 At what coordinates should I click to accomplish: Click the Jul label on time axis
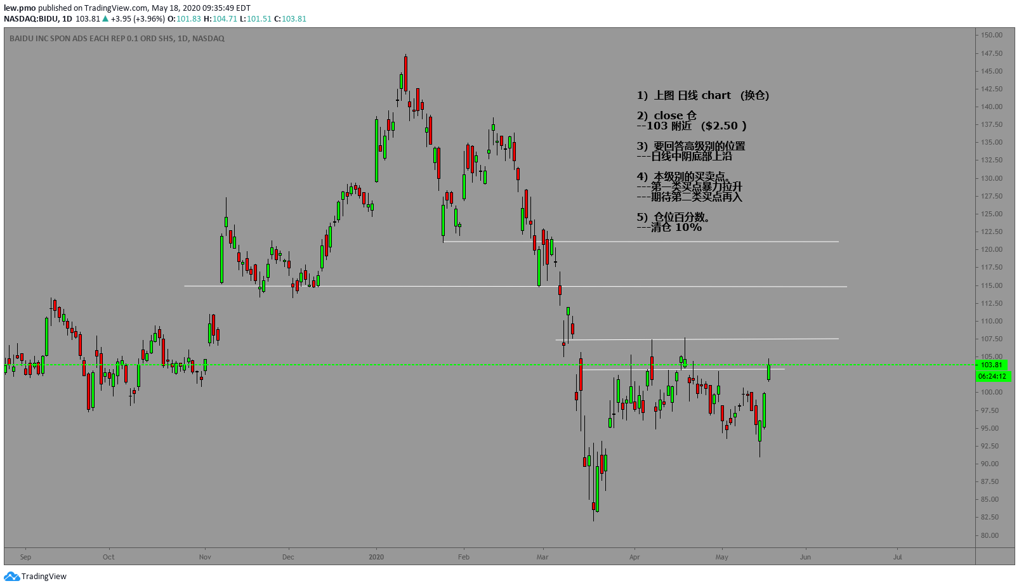click(x=897, y=557)
